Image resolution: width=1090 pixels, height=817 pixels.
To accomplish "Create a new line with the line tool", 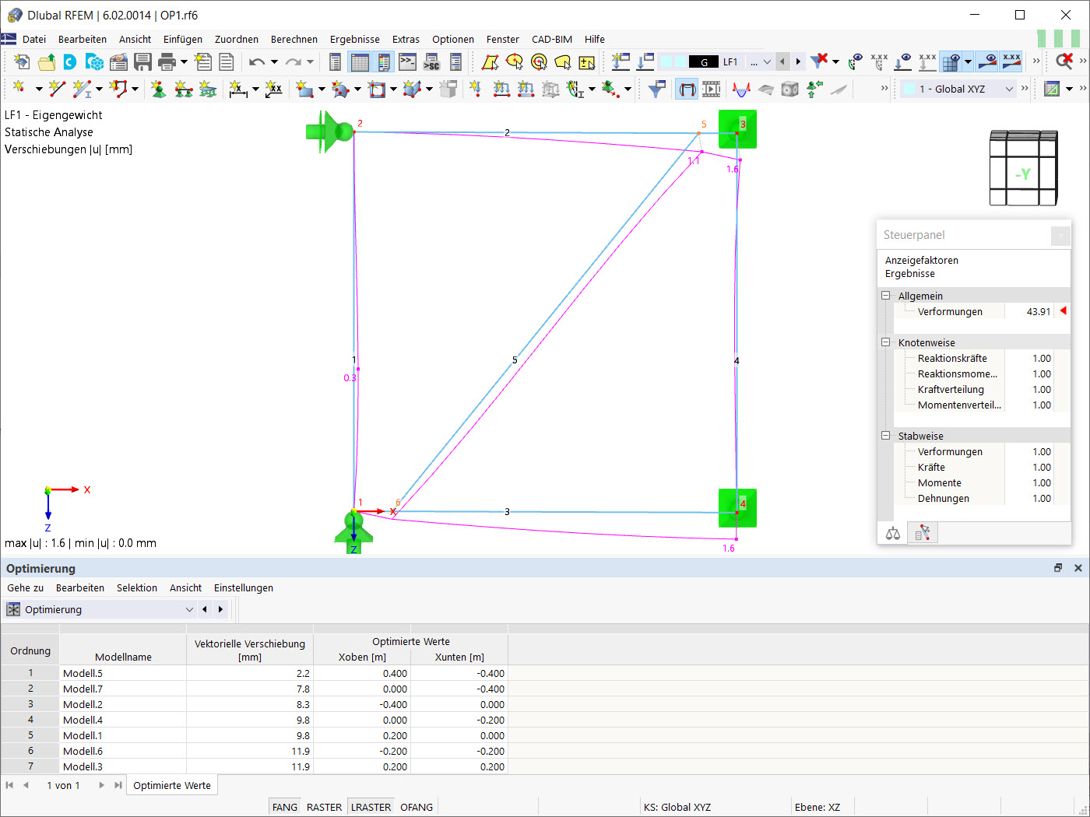I will (x=58, y=89).
